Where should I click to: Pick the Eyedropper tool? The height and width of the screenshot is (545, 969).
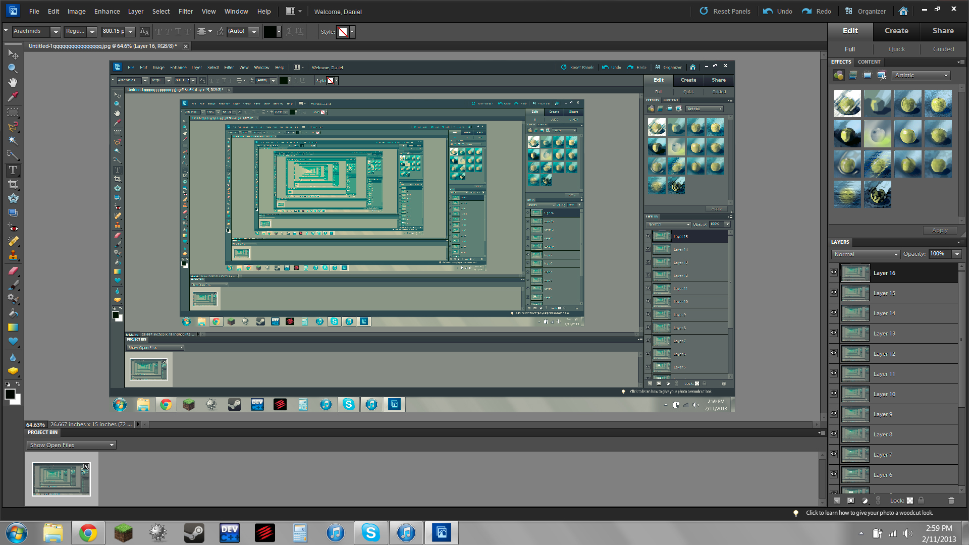coord(13,96)
